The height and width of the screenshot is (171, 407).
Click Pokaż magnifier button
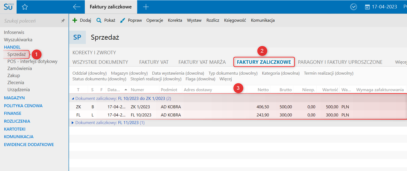[106, 20]
